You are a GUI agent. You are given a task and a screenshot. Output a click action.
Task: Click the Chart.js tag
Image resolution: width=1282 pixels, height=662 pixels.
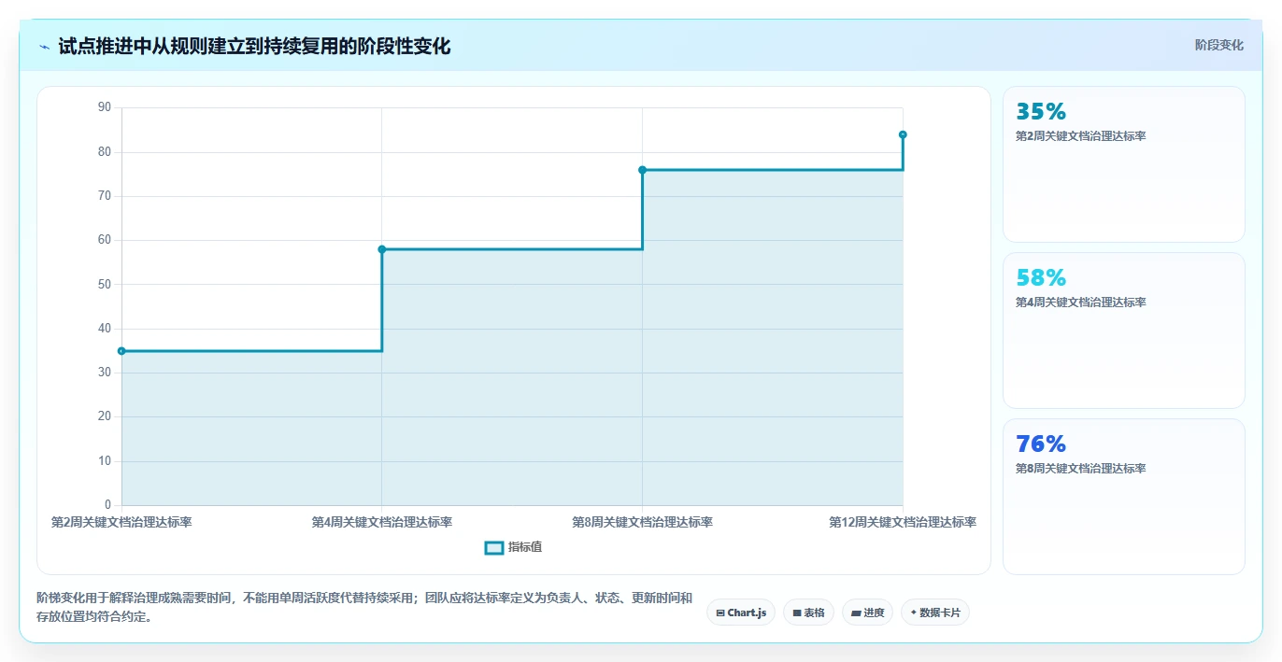pyautogui.click(x=740, y=613)
